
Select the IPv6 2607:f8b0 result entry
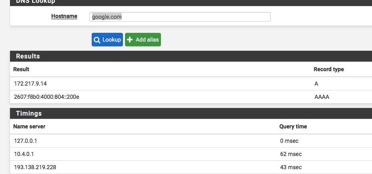tap(46, 97)
